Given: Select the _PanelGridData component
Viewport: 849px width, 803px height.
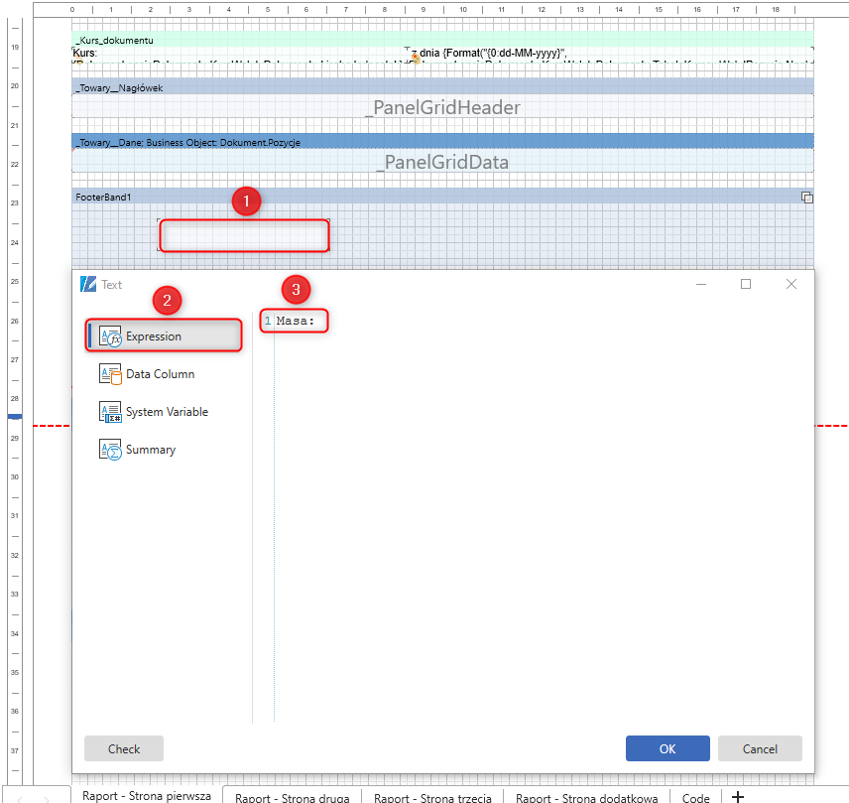Looking at the screenshot, I should click(x=442, y=162).
